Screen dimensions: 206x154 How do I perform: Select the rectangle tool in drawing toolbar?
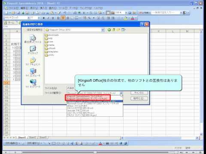pyautogui.click(x=54, y=143)
